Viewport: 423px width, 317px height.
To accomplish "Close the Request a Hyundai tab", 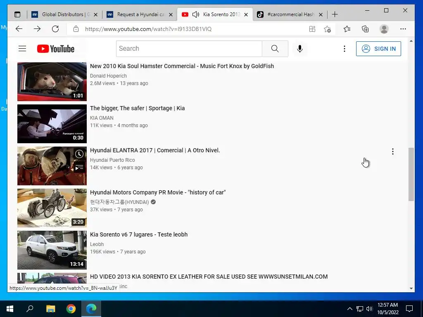I will (x=171, y=14).
